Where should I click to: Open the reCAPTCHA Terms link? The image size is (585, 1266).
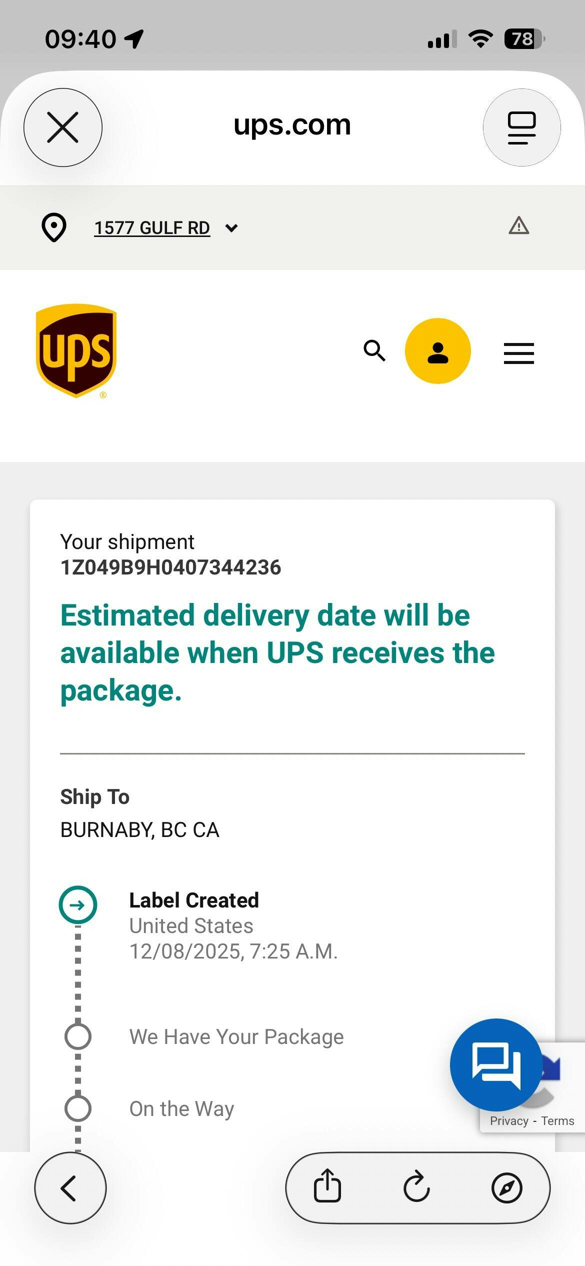[x=557, y=1121]
